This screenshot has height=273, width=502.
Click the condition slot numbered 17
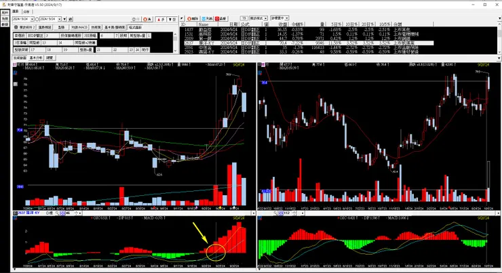[37, 50]
